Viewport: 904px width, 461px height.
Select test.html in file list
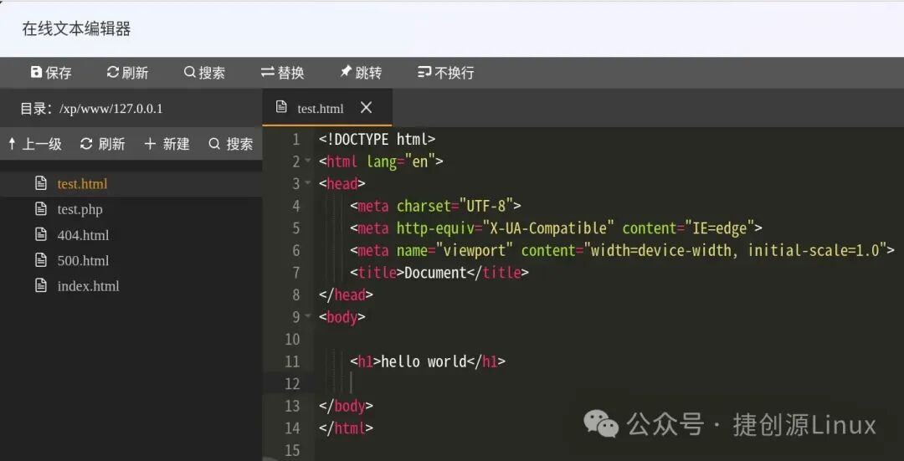tap(82, 184)
